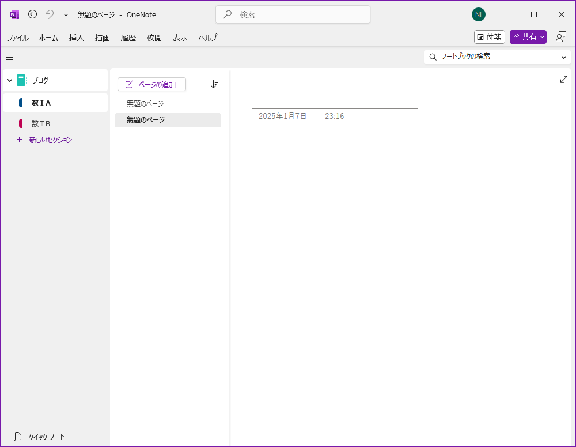Click the NI account avatar

[478, 14]
